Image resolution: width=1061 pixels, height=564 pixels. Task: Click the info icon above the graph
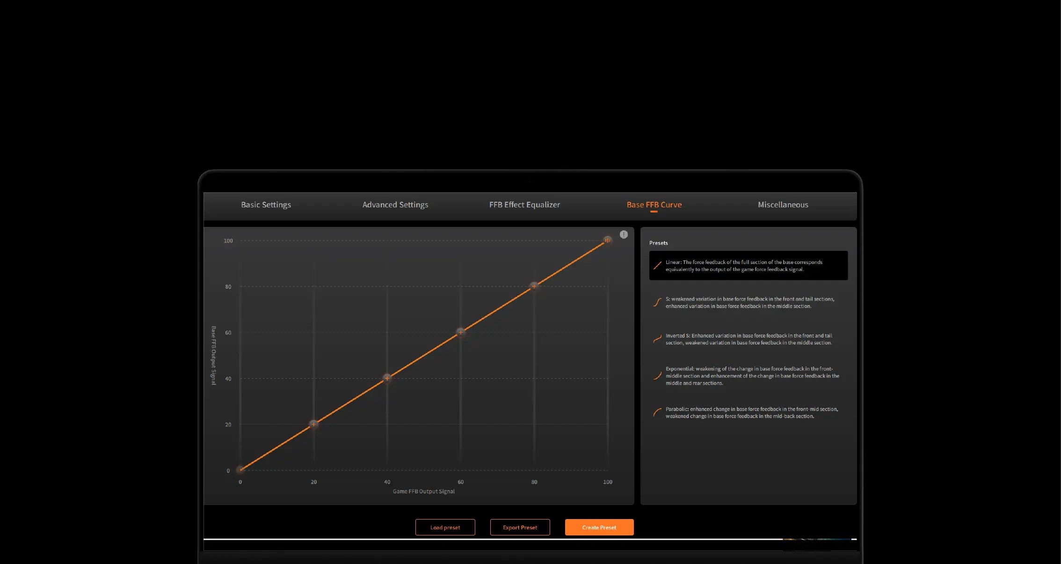[624, 234]
